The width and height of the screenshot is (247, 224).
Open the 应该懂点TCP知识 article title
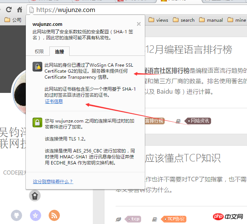click(183, 158)
